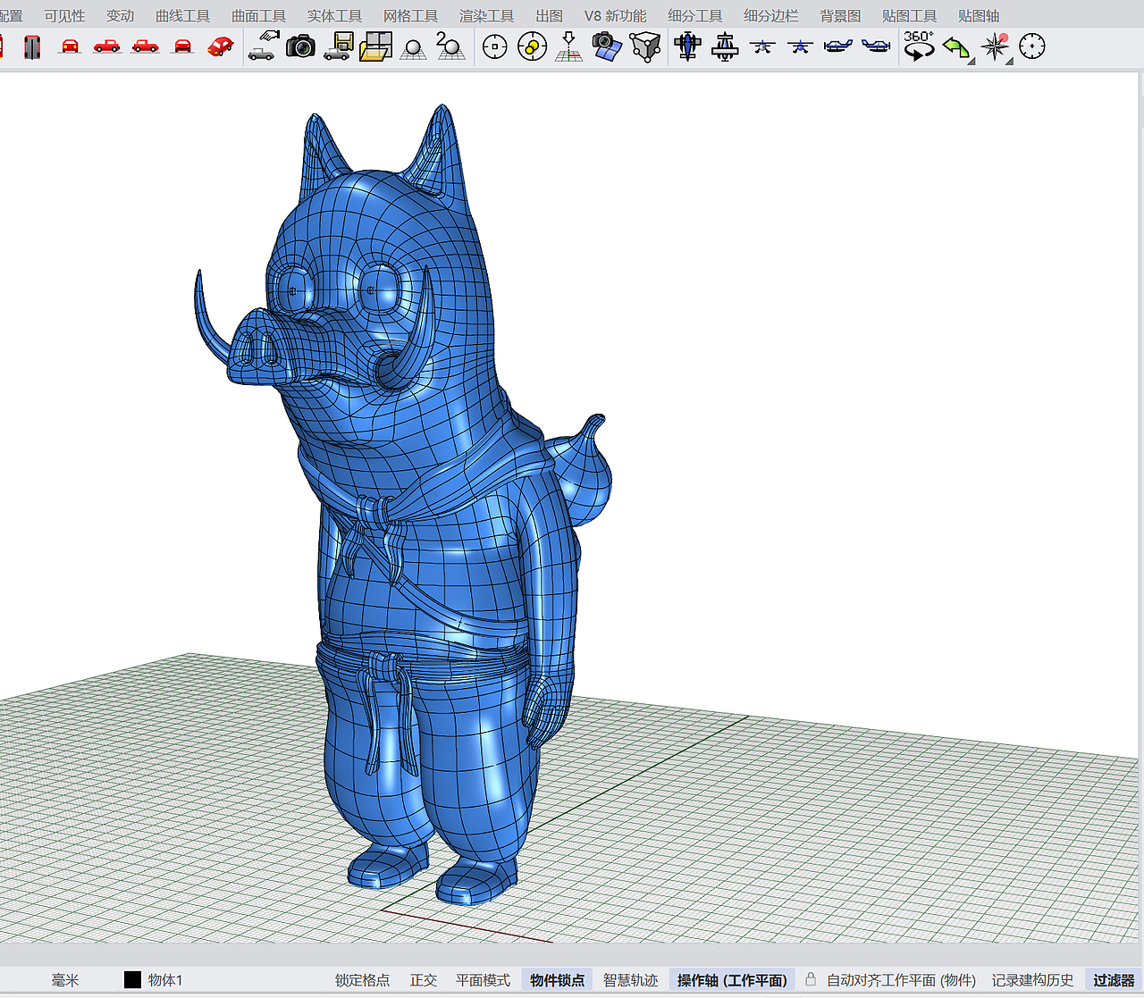The height and width of the screenshot is (998, 1144).
Task: Click the hand-over-car view icon
Action: [262, 46]
